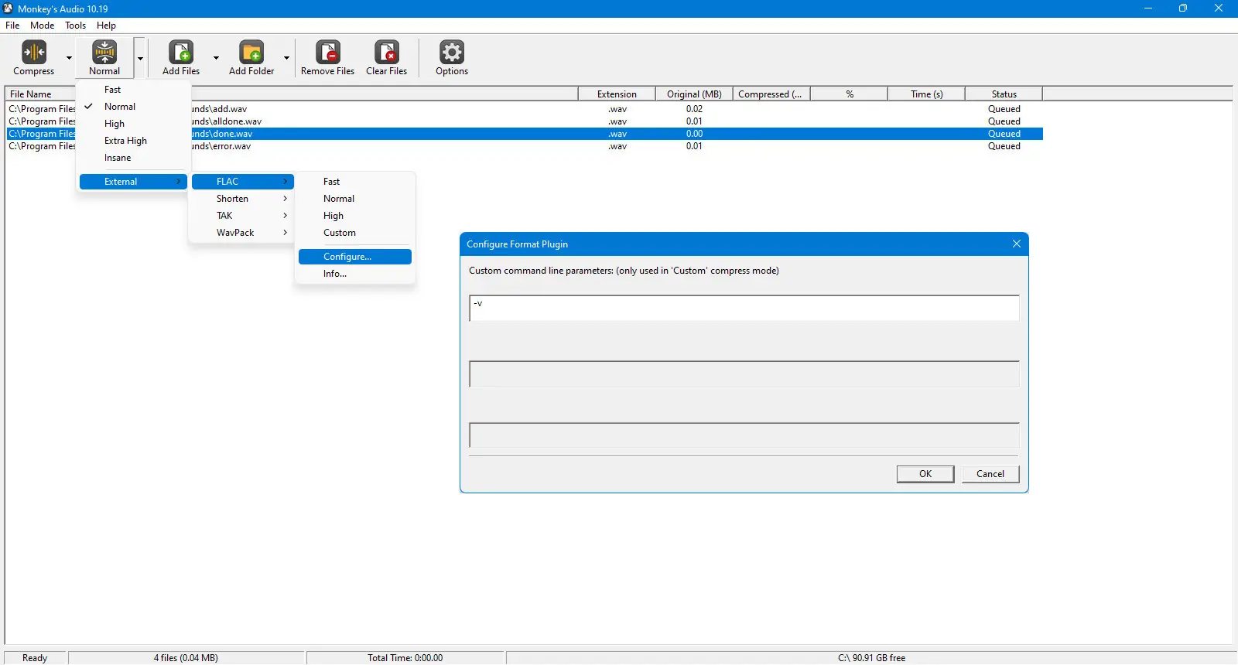Viewport: 1238px width, 665px height.
Task: Sort by Time (s) column header
Action: pyautogui.click(x=926, y=94)
